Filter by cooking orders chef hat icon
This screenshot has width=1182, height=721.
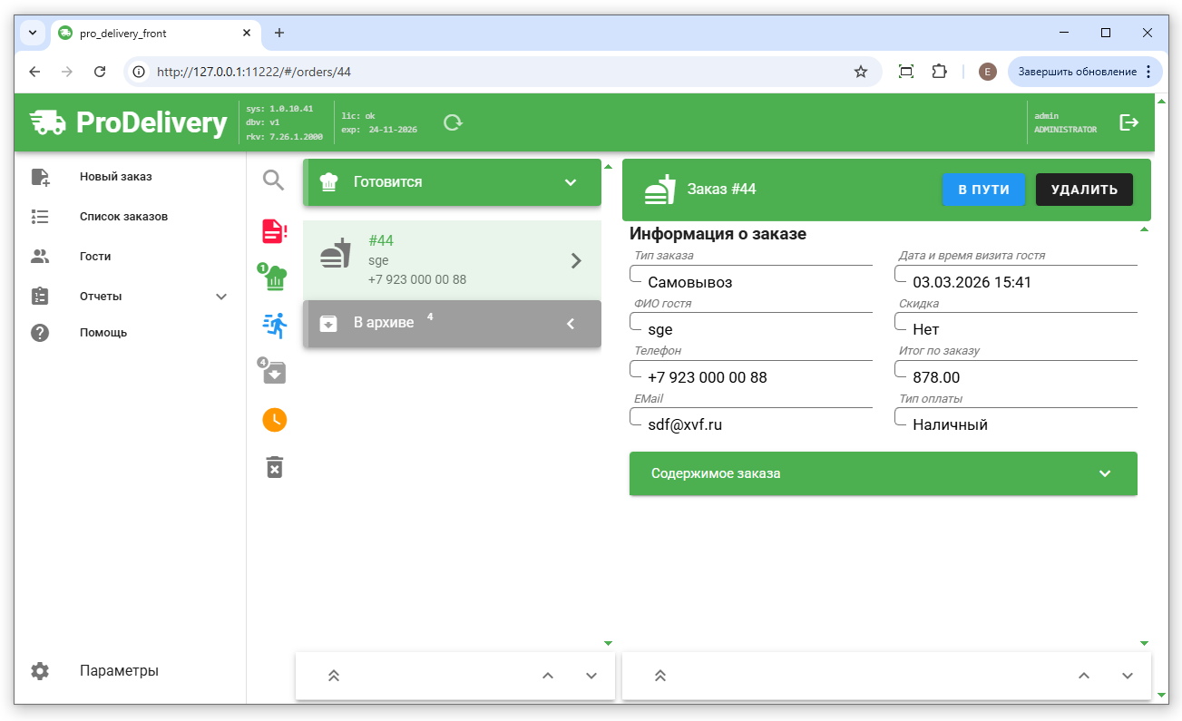(274, 278)
